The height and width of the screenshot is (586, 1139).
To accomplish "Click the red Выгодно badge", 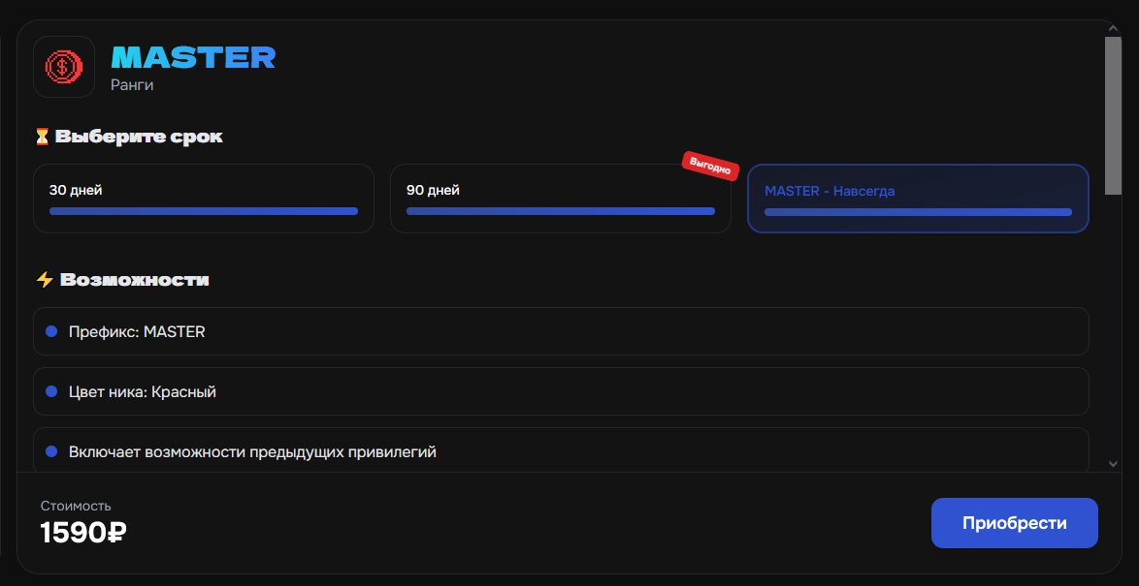I will pyautogui.click(x=710, y=166).
